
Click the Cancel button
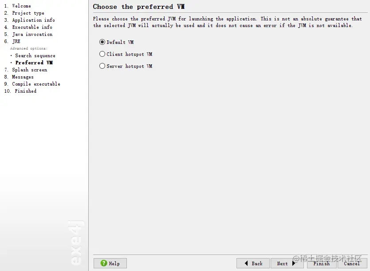352,263
